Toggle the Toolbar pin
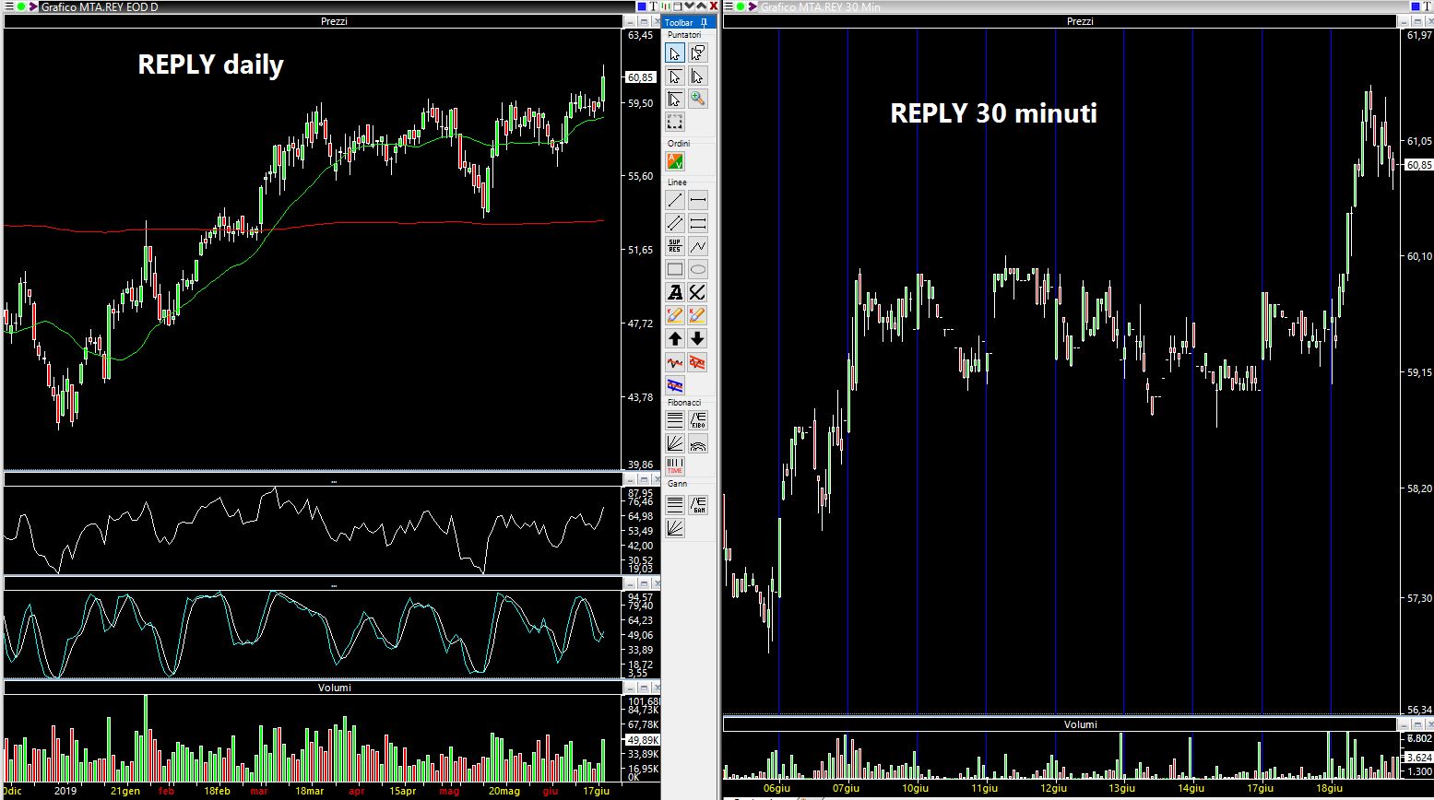This screenshot has height=800, width=1434. coord(703,22)
